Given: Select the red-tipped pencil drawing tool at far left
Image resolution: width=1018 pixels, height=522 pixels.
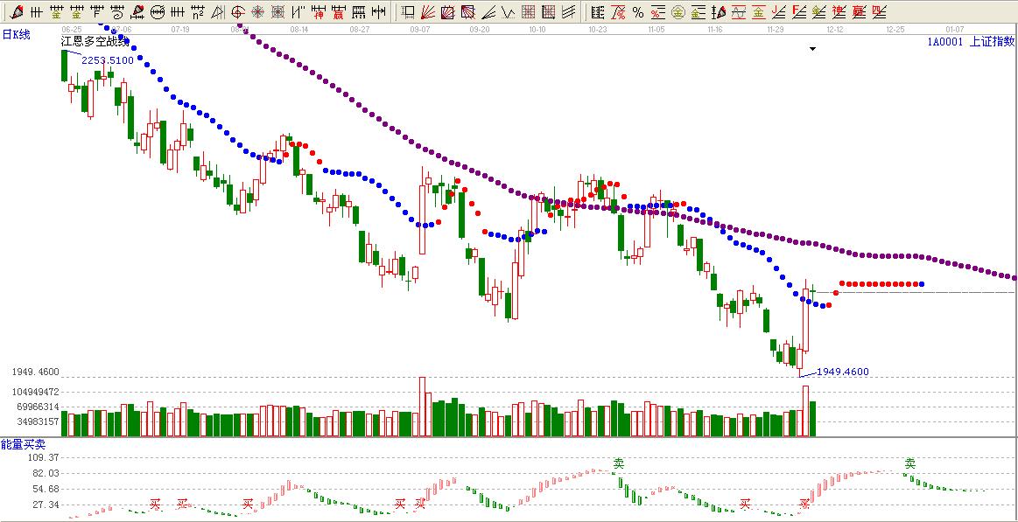Looking at the screenshot, I should point(16,12).
